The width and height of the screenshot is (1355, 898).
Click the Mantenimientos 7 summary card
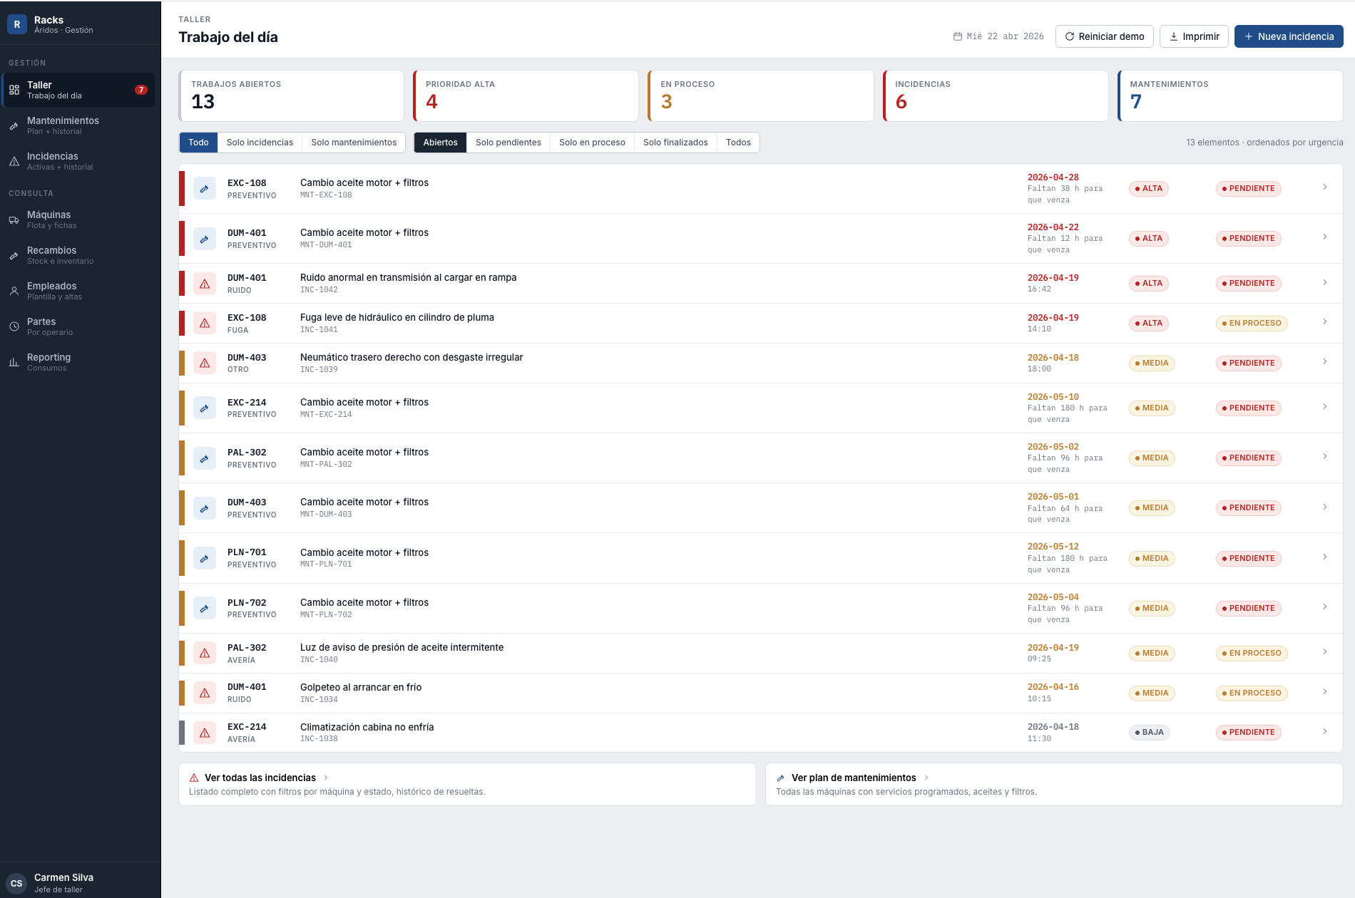1230,96
